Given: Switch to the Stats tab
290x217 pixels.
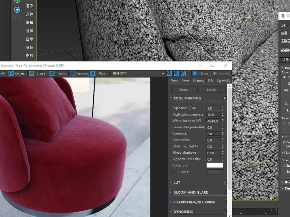Looking at the screenshot, I should click(x=185, y=81).
